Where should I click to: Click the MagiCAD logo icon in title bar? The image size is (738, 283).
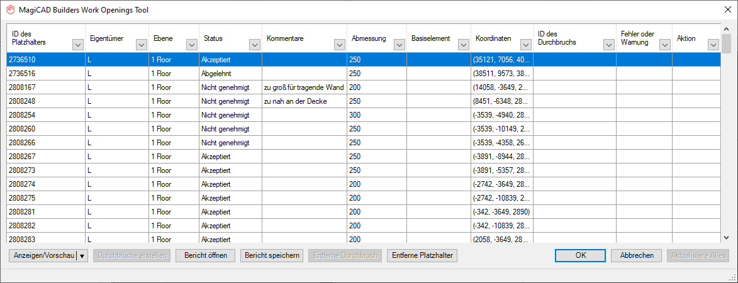tap(10, 9)
